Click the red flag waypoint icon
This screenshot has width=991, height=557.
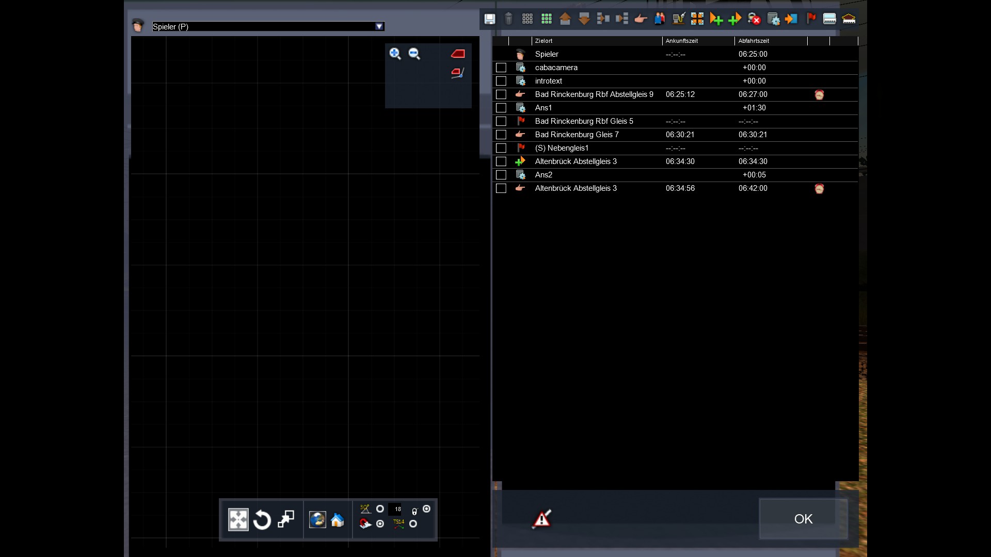pos(811,19)
